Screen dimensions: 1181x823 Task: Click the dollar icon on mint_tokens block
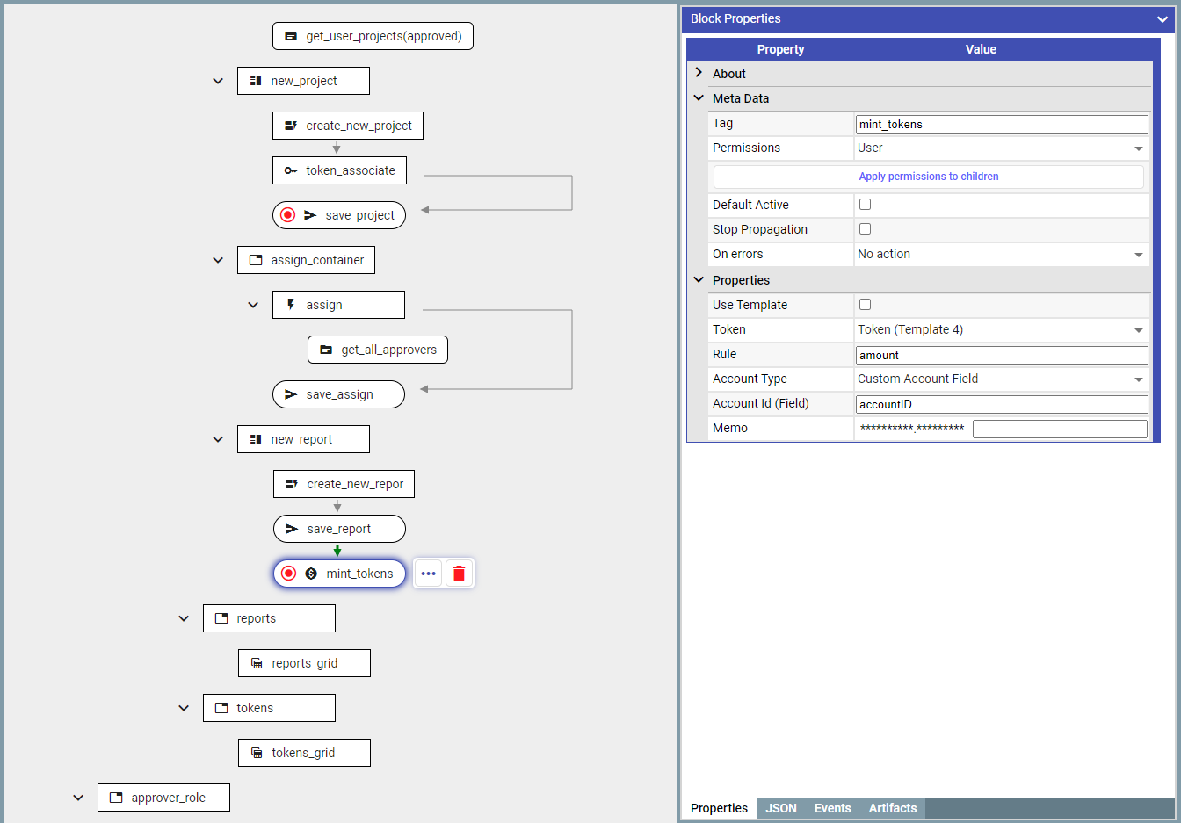[311, 574]
